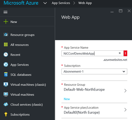Click the App Service plan/Location label
Image resolution: width=132 pixels, height=120 pixels.
pos(81,108)
